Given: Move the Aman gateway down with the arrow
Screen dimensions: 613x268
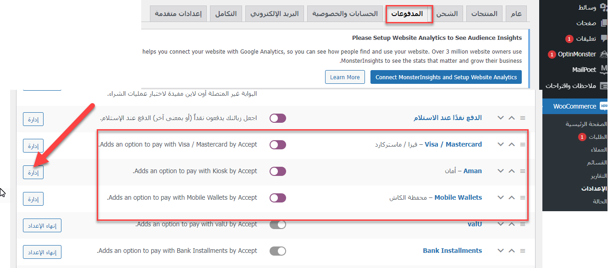Looking at the screenshot, I should click(501, 171).
